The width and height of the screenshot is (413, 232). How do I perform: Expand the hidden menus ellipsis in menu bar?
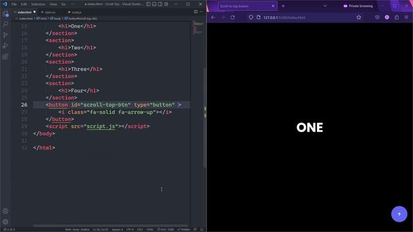click(x=73, y=5)
